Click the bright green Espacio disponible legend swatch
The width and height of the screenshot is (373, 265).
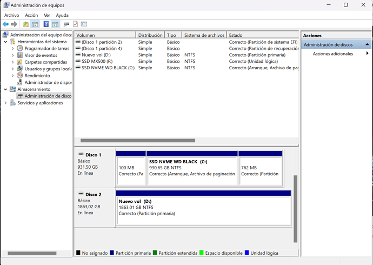202,253
